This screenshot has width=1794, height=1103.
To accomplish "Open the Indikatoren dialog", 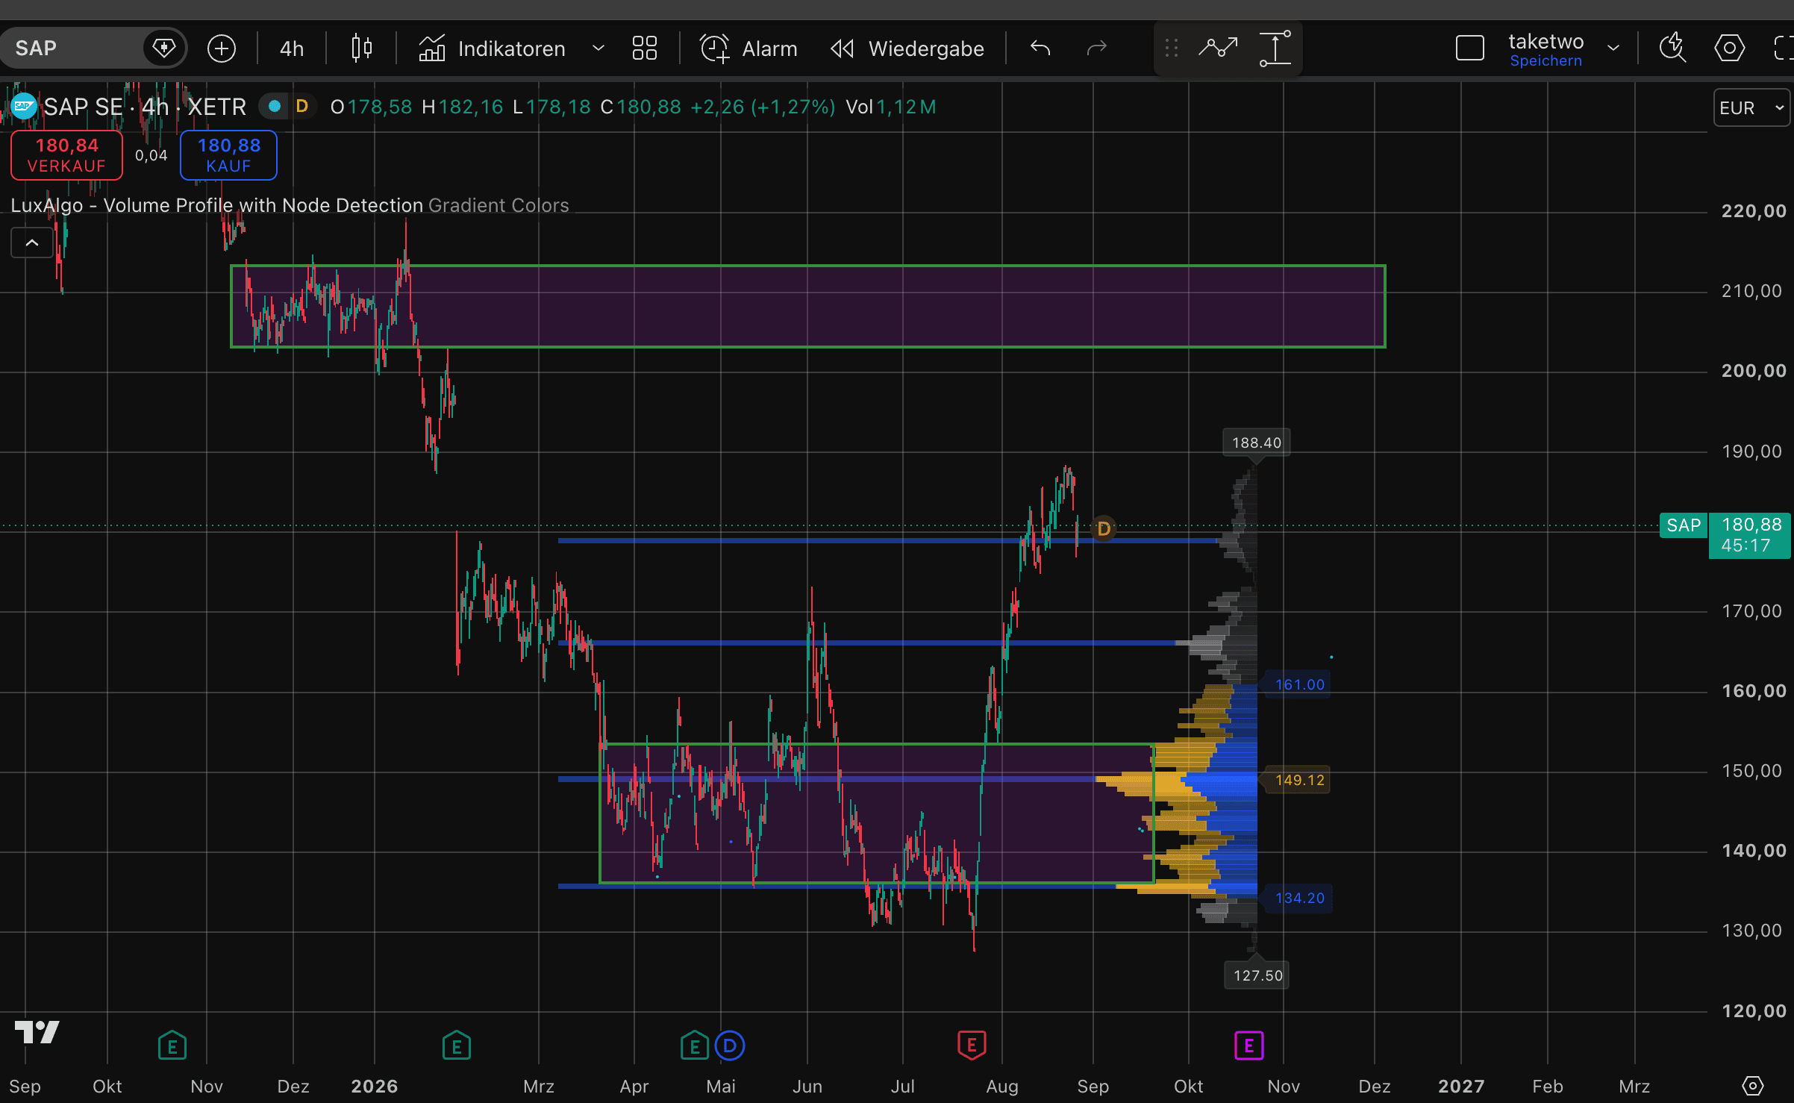I will (493, 49).
